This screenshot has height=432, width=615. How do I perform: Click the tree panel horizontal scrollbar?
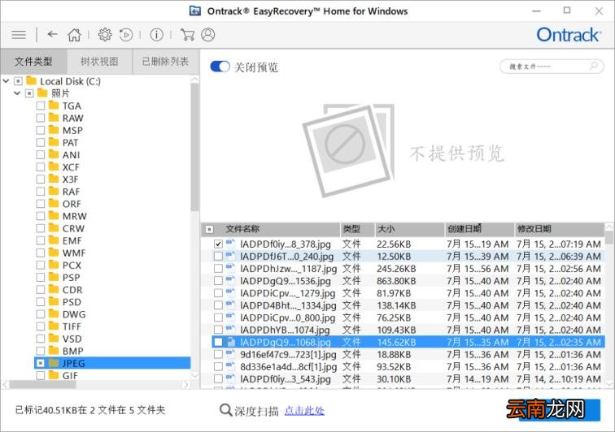tap(43, 385)
